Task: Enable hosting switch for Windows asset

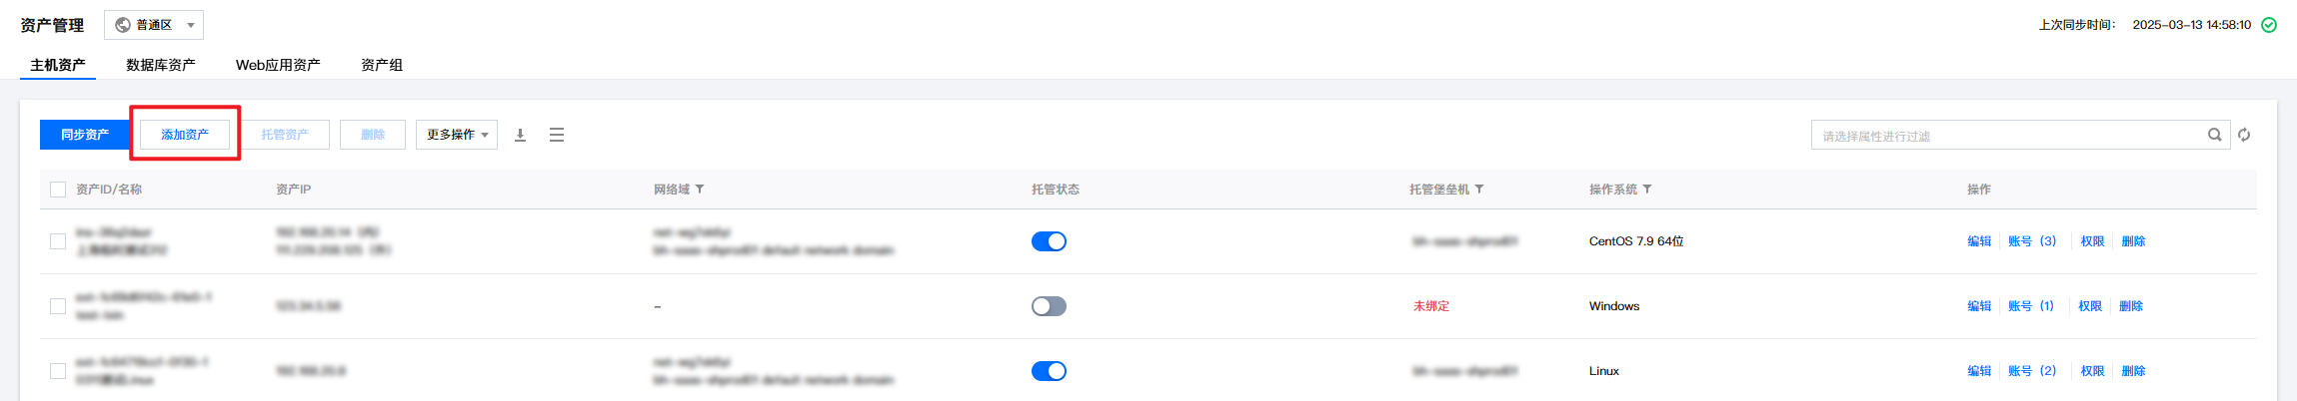Action: 1049,306
